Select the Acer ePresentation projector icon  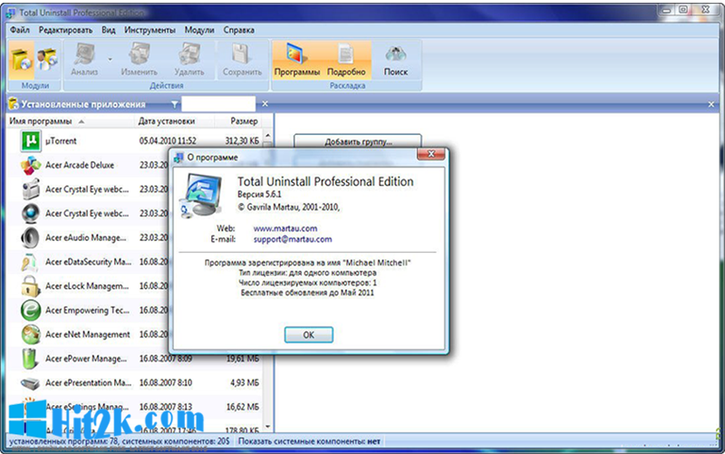coord(31,382)
